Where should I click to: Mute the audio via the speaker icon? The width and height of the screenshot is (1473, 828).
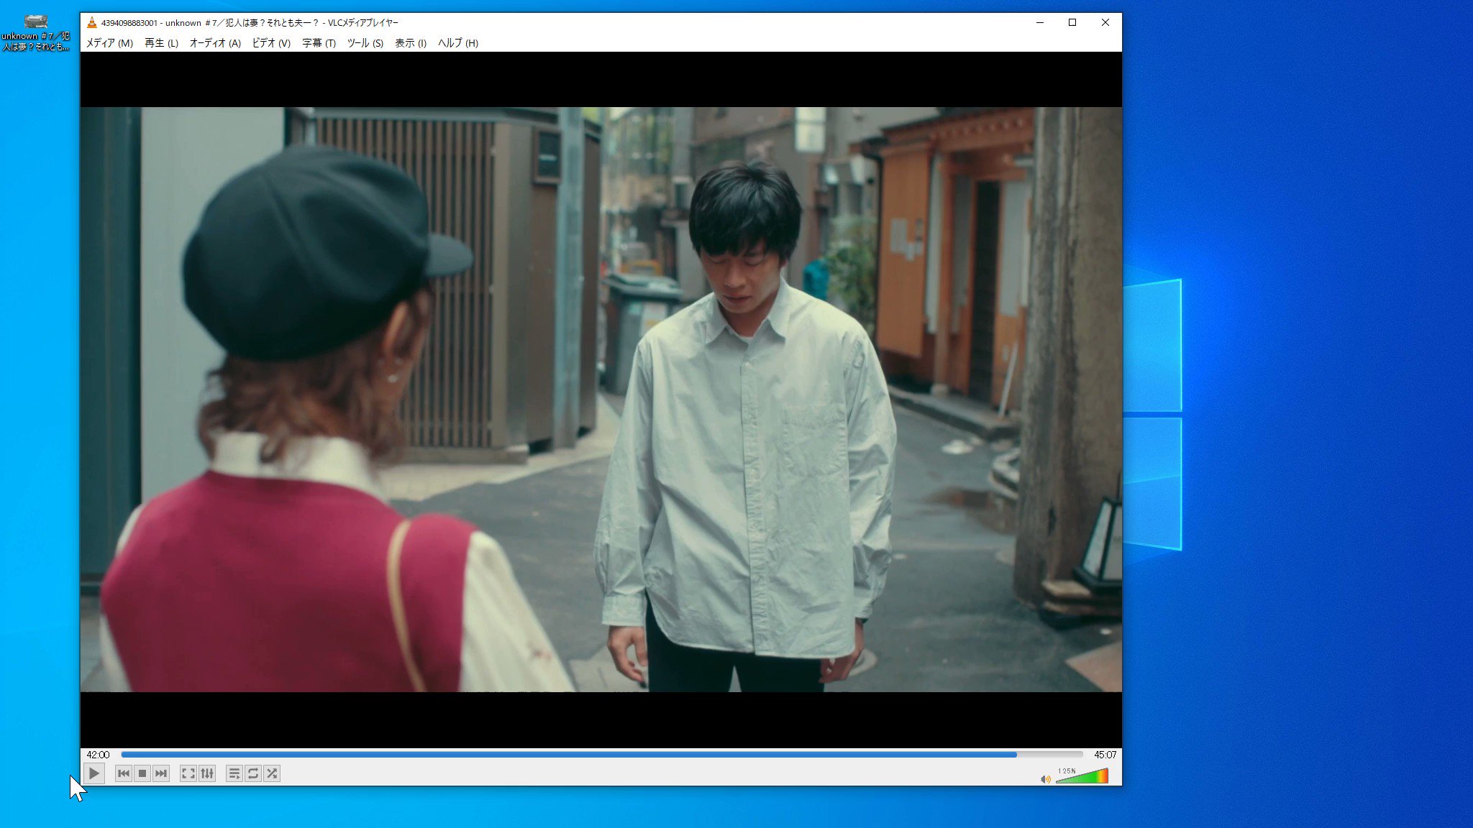pyautogui.click(x=1045, y=778)
